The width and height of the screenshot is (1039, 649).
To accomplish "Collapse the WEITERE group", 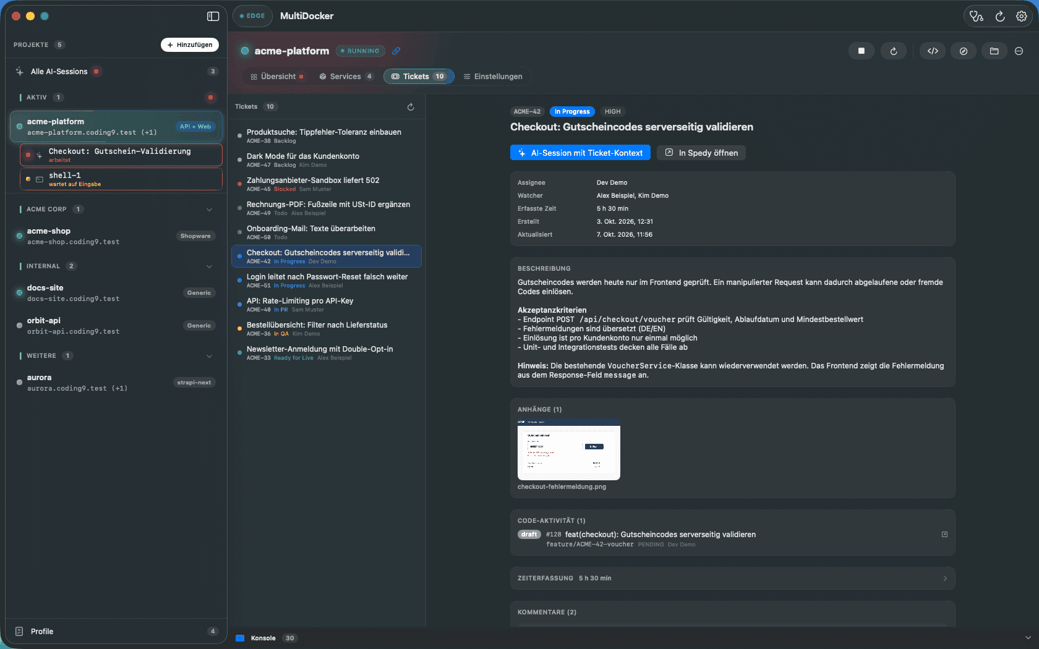I will (209, 356).
